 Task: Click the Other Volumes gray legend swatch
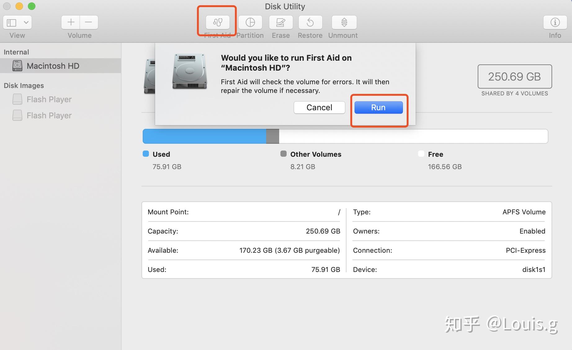click(284, 154)
